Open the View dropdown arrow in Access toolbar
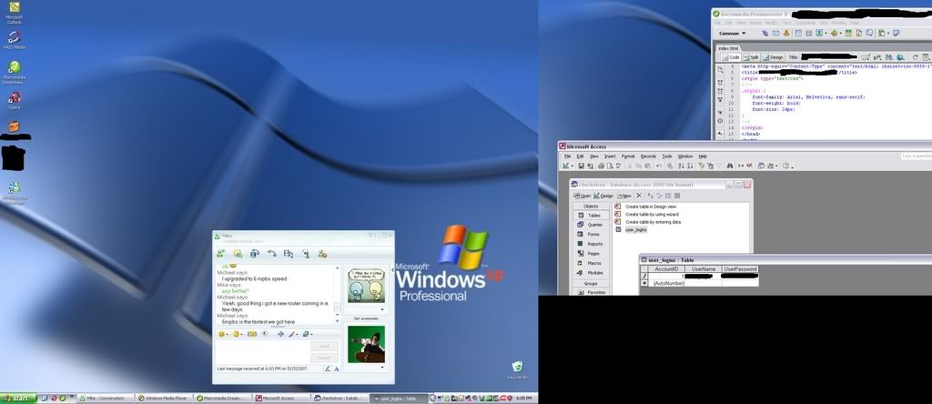This screenshot has height=404, width=932. point(572,166)
